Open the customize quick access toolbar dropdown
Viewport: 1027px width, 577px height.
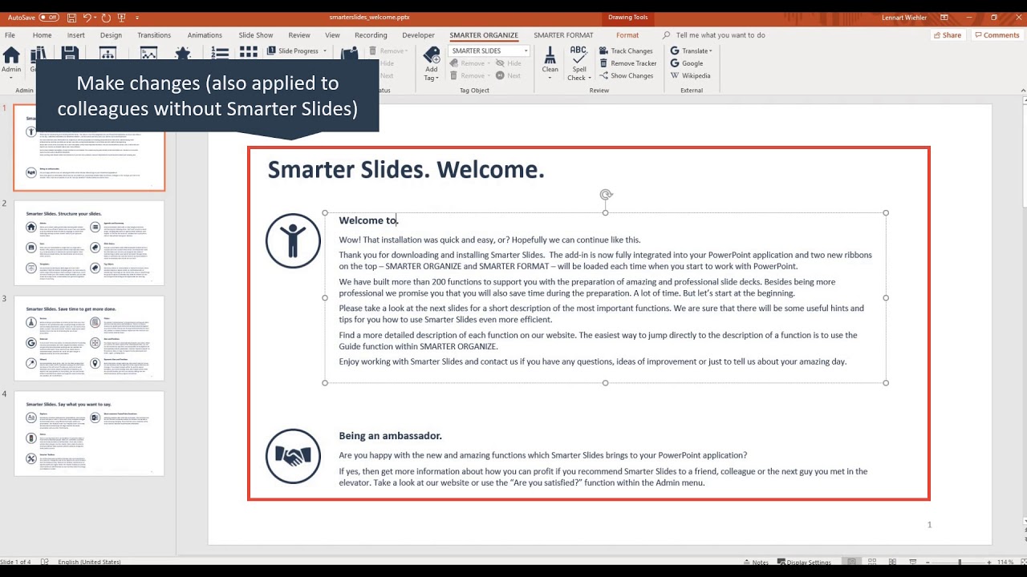137,17
